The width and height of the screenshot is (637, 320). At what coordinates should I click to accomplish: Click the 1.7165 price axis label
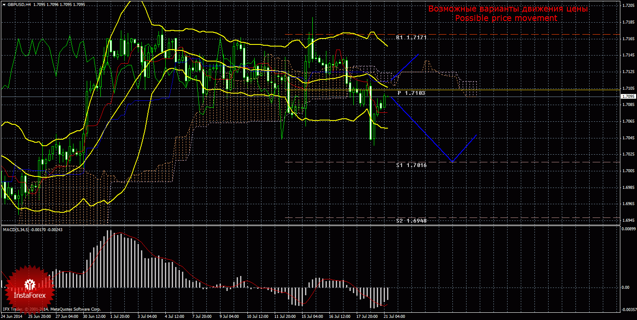point(628,39)
